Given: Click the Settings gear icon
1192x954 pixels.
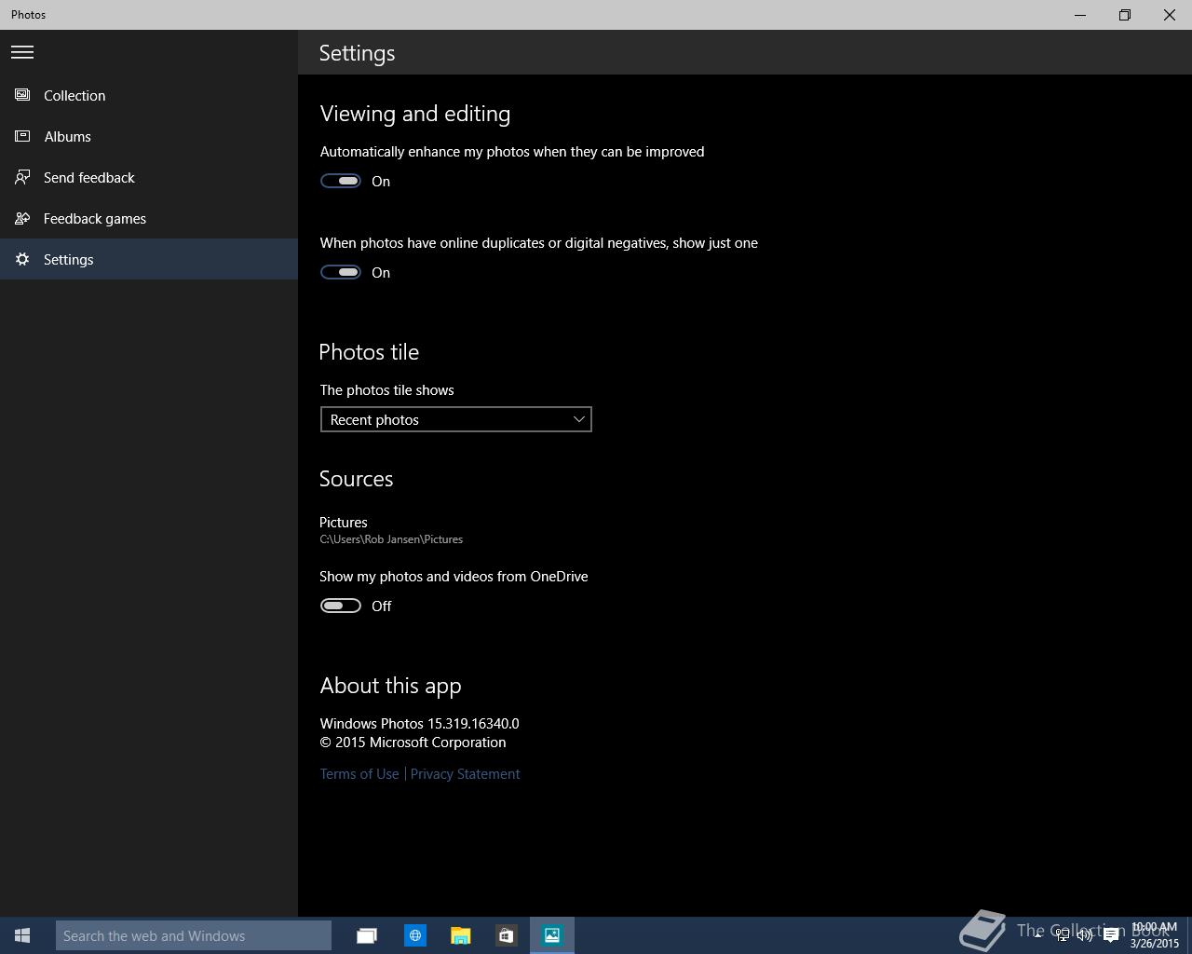Looking at the screenshot, I should click(22, 259).
